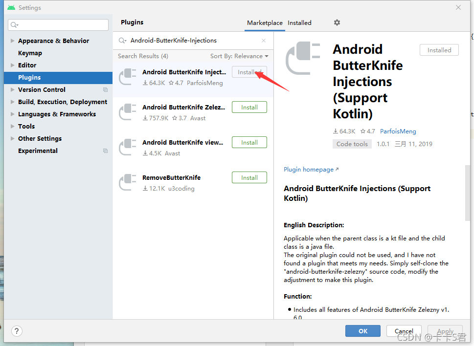Focus the settings search field

coord(58,25)
